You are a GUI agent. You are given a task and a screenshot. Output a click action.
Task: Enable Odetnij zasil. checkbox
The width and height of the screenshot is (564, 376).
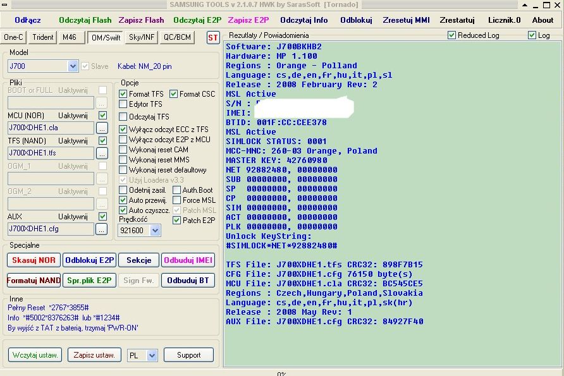[123, 190]
